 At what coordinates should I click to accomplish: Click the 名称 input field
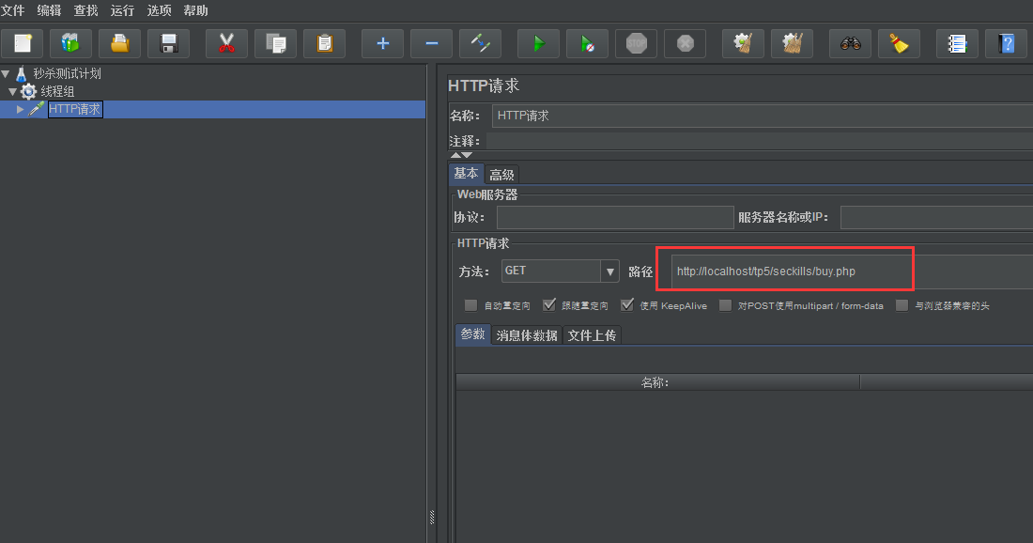tap(763, 116)
